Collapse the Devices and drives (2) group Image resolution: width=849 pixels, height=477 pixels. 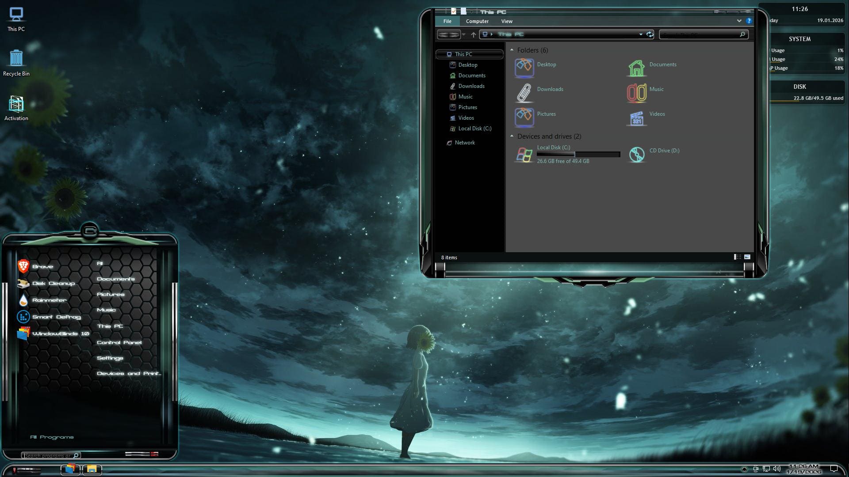512,136
